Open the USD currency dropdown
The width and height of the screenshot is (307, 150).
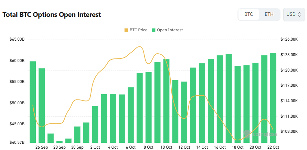click(x=294, y=14)
